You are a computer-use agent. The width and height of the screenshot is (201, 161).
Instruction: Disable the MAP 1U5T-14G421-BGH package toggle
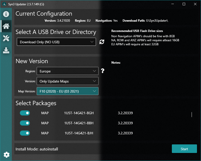pyautogui.click(x=25, y=113)
